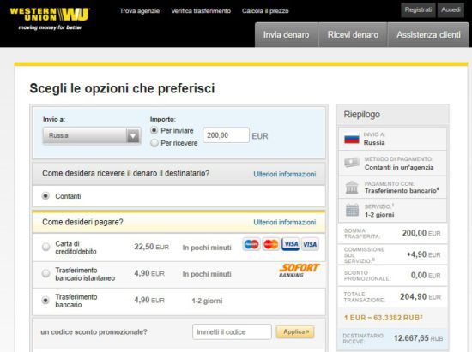This screenshot has height=352, width=472.
Task: Open the Invio a country dropdown
Action: coord(92,136)
